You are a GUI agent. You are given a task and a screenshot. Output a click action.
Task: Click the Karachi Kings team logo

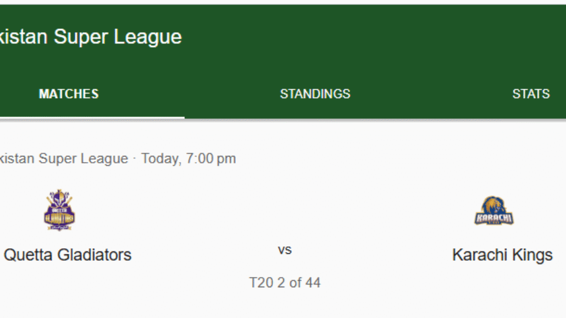[494, 211]
